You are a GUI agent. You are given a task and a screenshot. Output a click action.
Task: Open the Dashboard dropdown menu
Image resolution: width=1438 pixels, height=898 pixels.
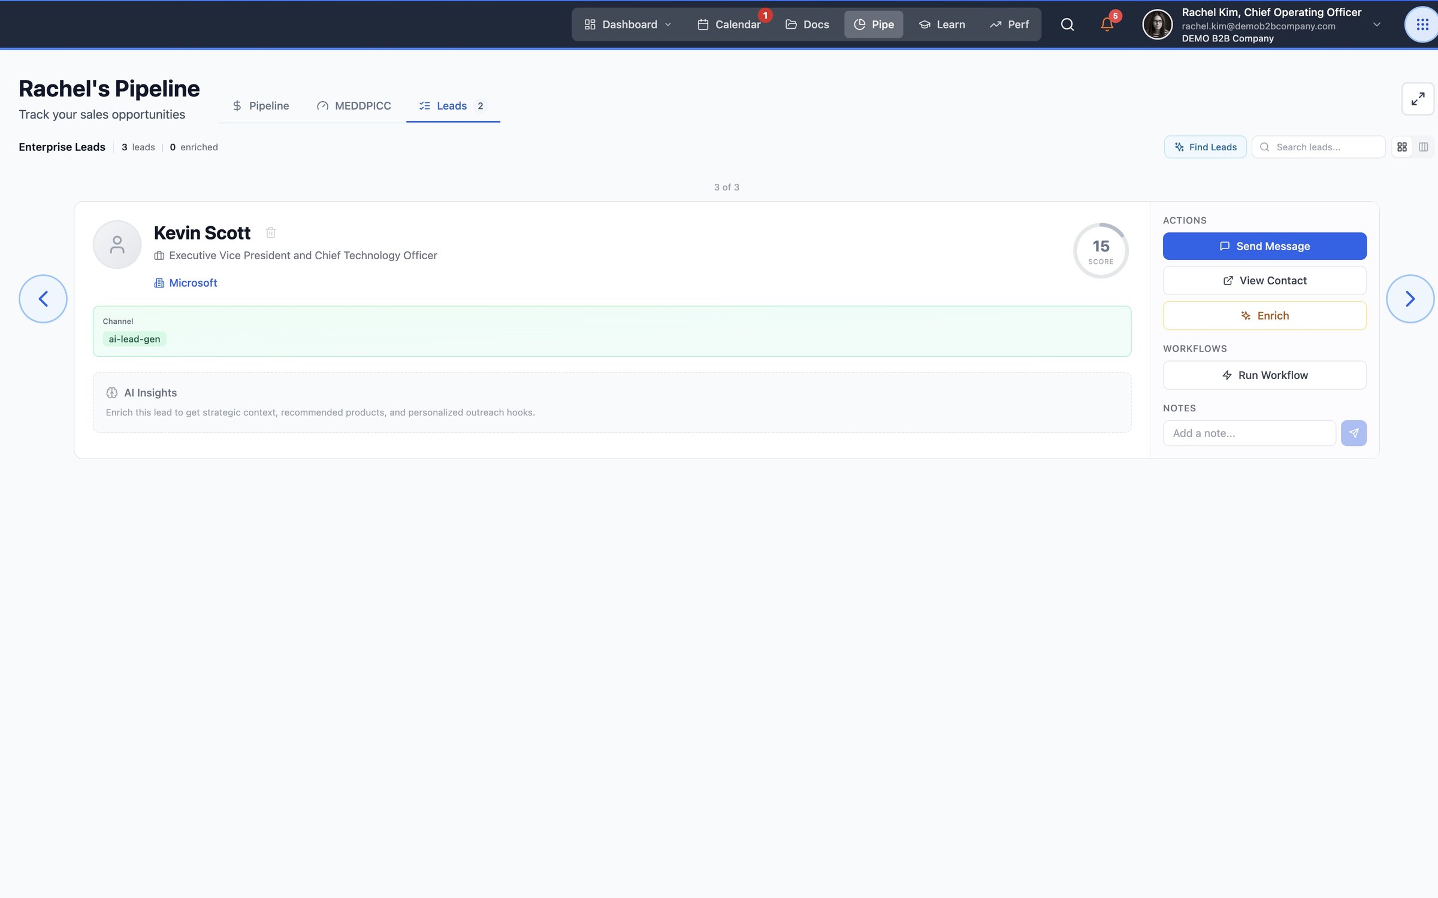tap(628, 25)
